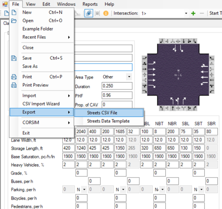Click the minus icon to remove an intersection

202,13
